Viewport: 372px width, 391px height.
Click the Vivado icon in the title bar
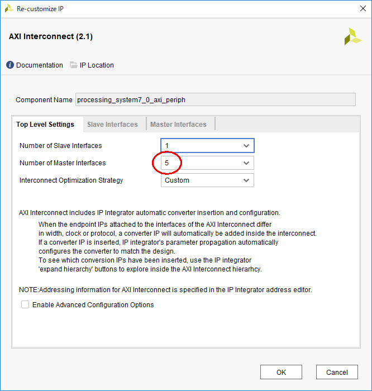9,9
